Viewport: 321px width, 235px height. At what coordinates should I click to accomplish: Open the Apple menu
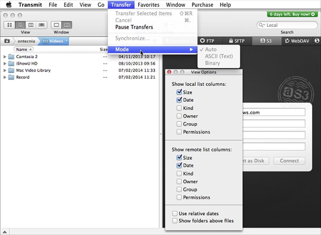click(x=9, y=4)
